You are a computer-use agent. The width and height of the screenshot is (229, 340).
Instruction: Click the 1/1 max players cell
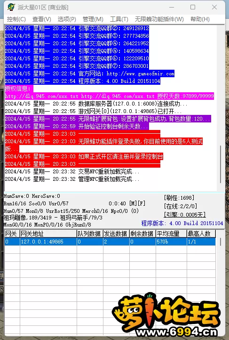pyautogui.click(x=201, y=242)
